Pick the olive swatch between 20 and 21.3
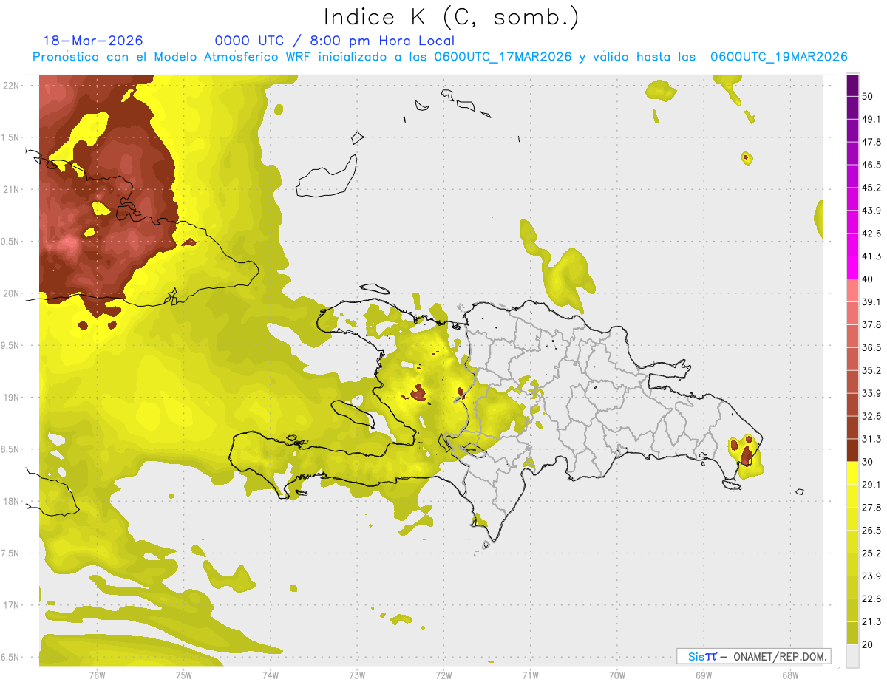The width and height of the screenshot is (887, 685). [852, 633]
